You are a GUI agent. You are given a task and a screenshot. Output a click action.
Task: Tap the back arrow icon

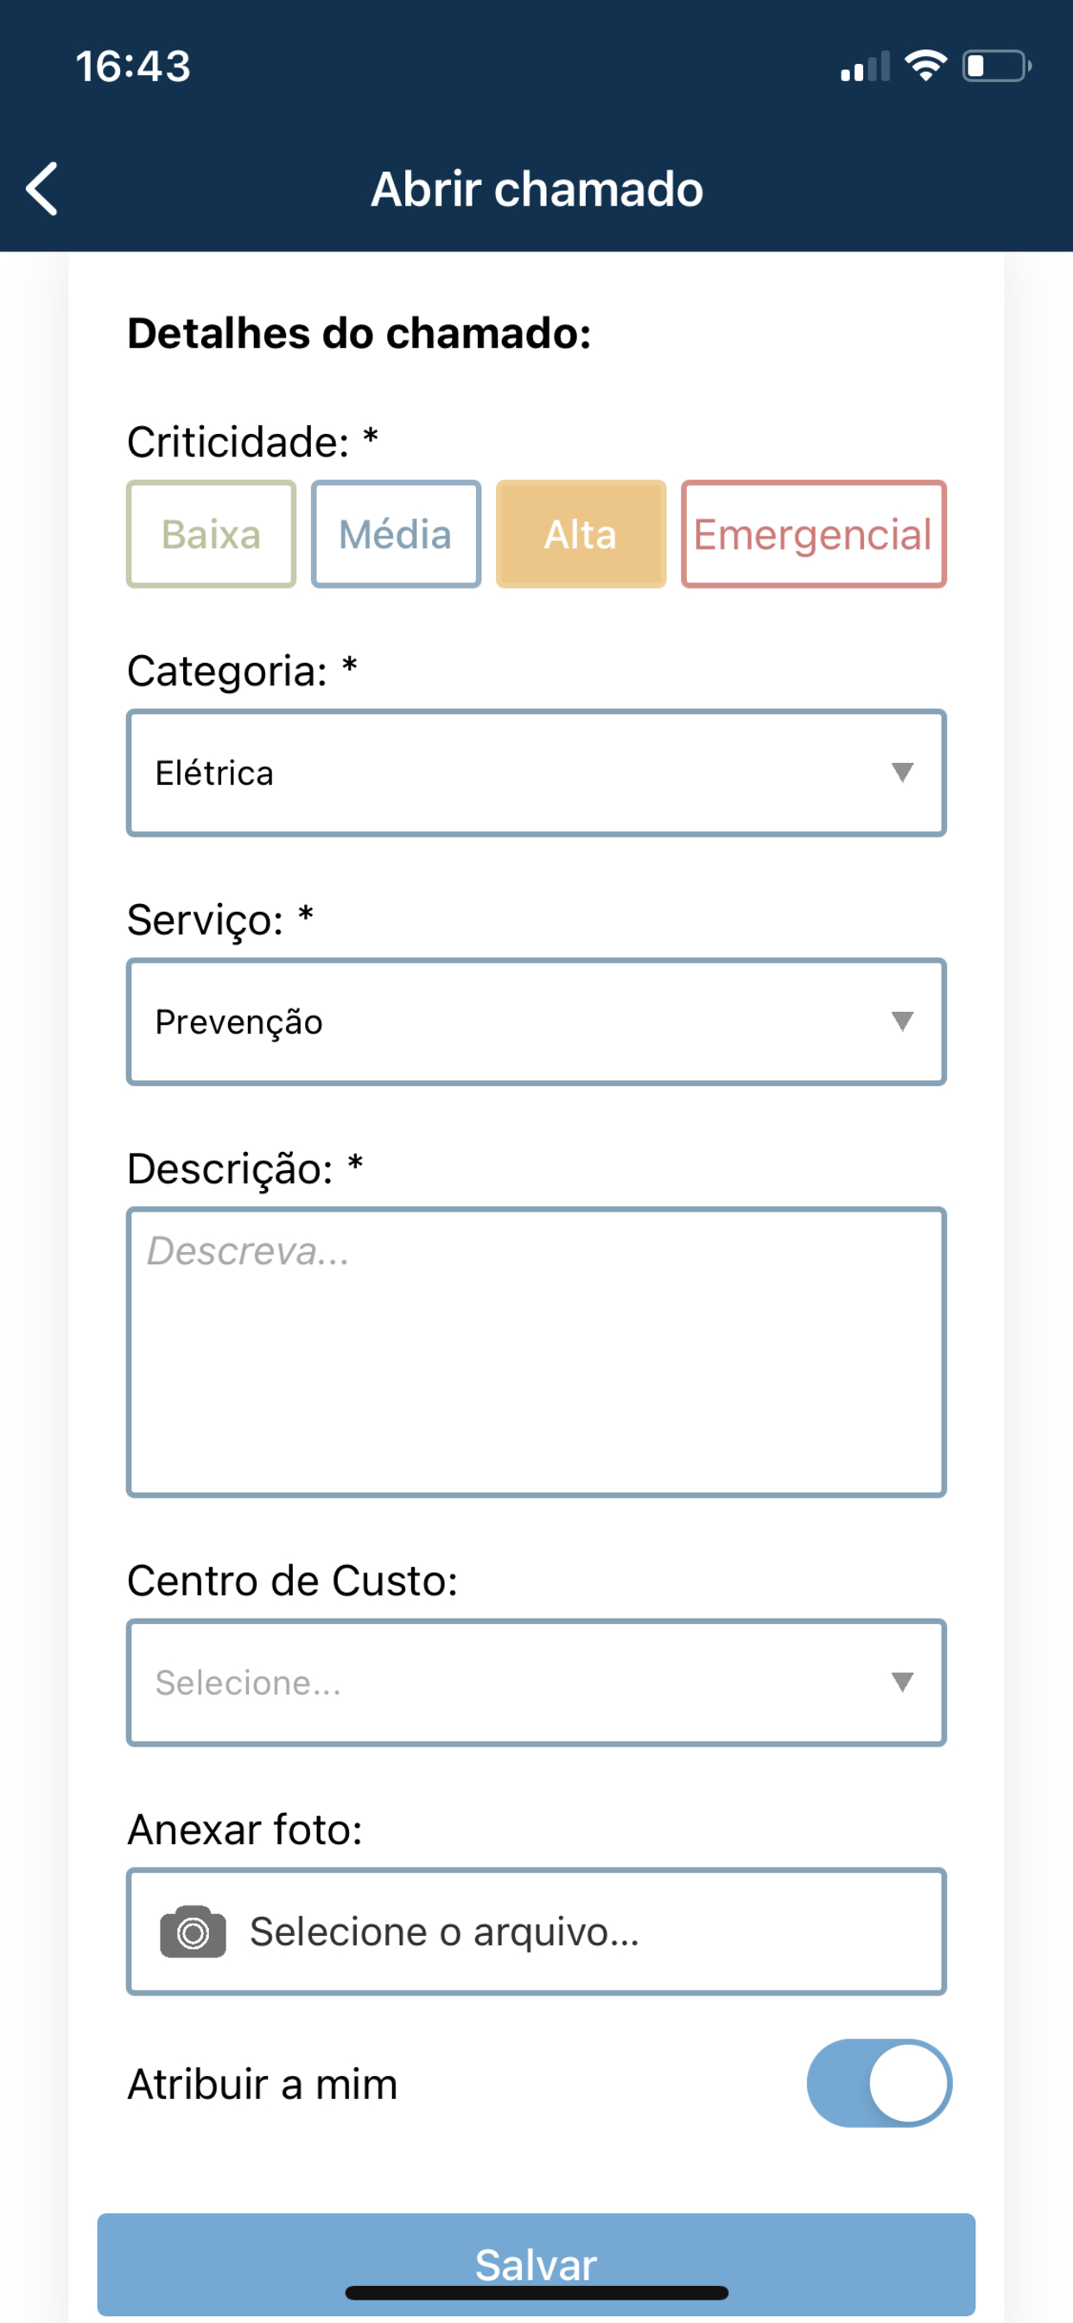(42, 189)
